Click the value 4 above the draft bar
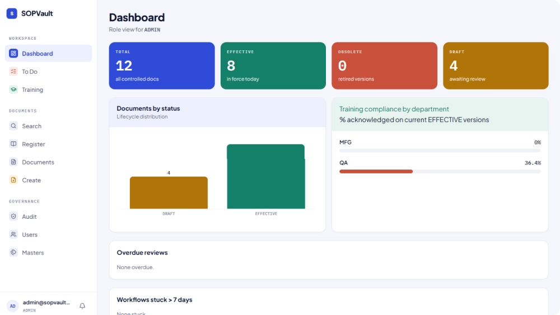The height and width of the screenshot is (315, 560). point(169,173)
